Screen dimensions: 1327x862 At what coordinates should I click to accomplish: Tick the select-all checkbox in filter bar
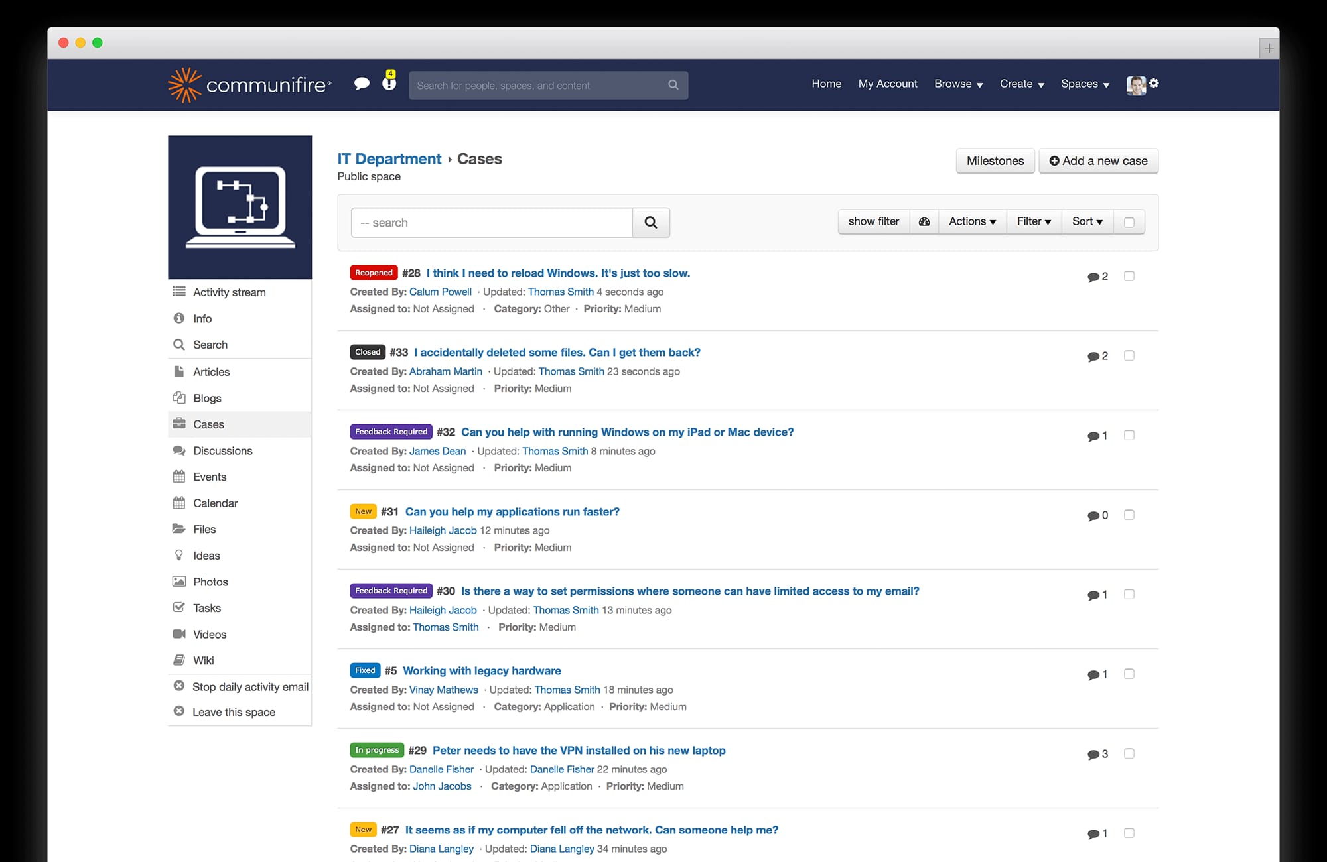click(1129, 222)
